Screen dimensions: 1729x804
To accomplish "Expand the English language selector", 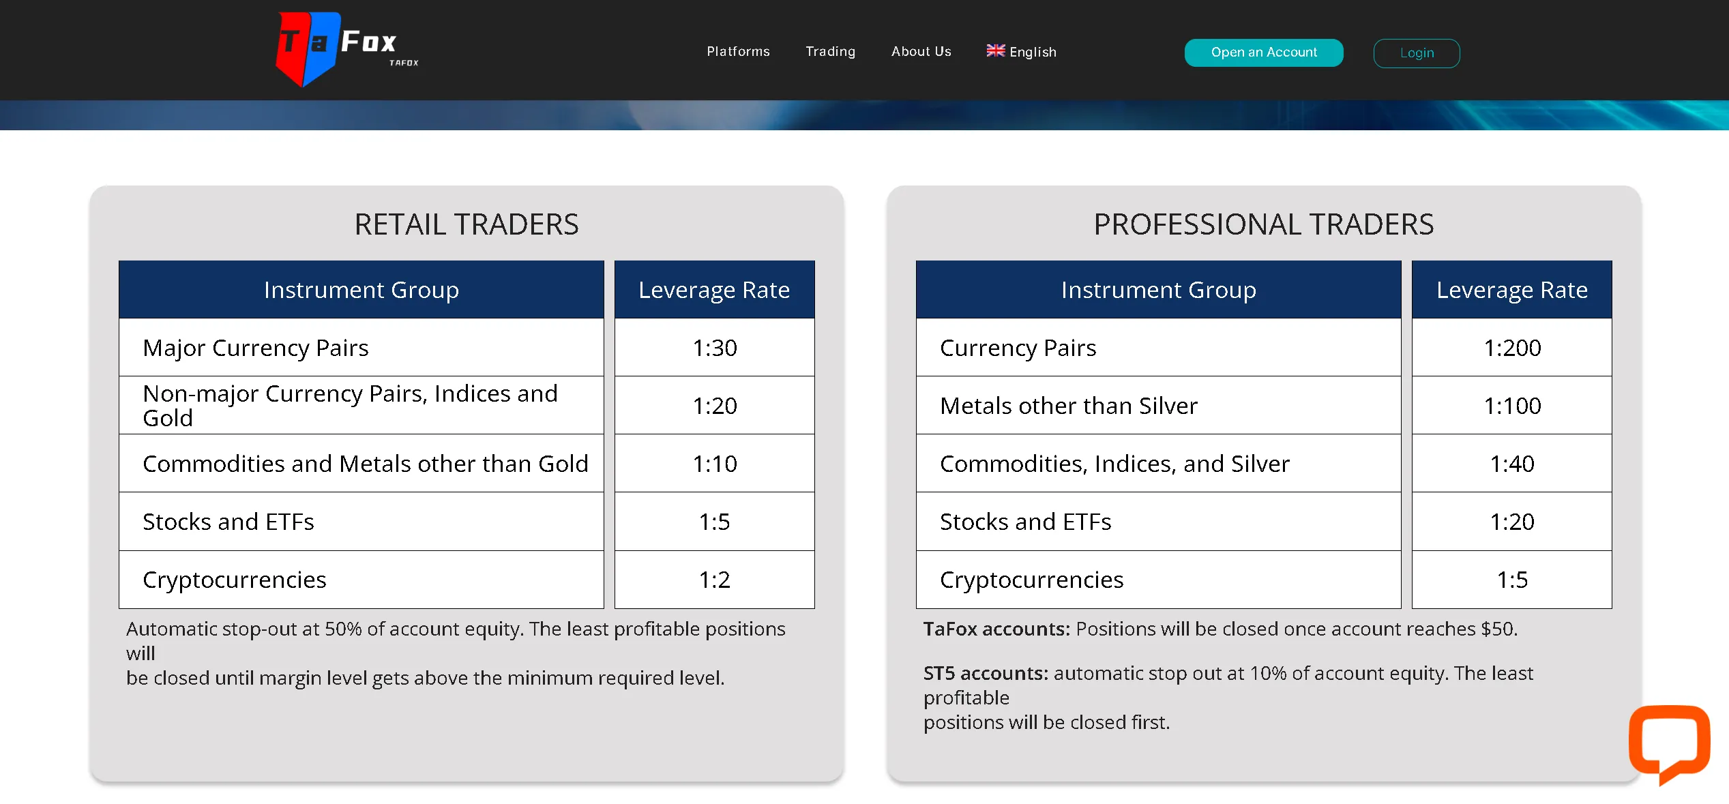I will click(x=1032, y=53).
